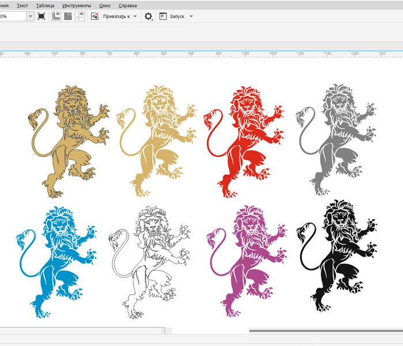Toggle the show guidelines button

79,17
